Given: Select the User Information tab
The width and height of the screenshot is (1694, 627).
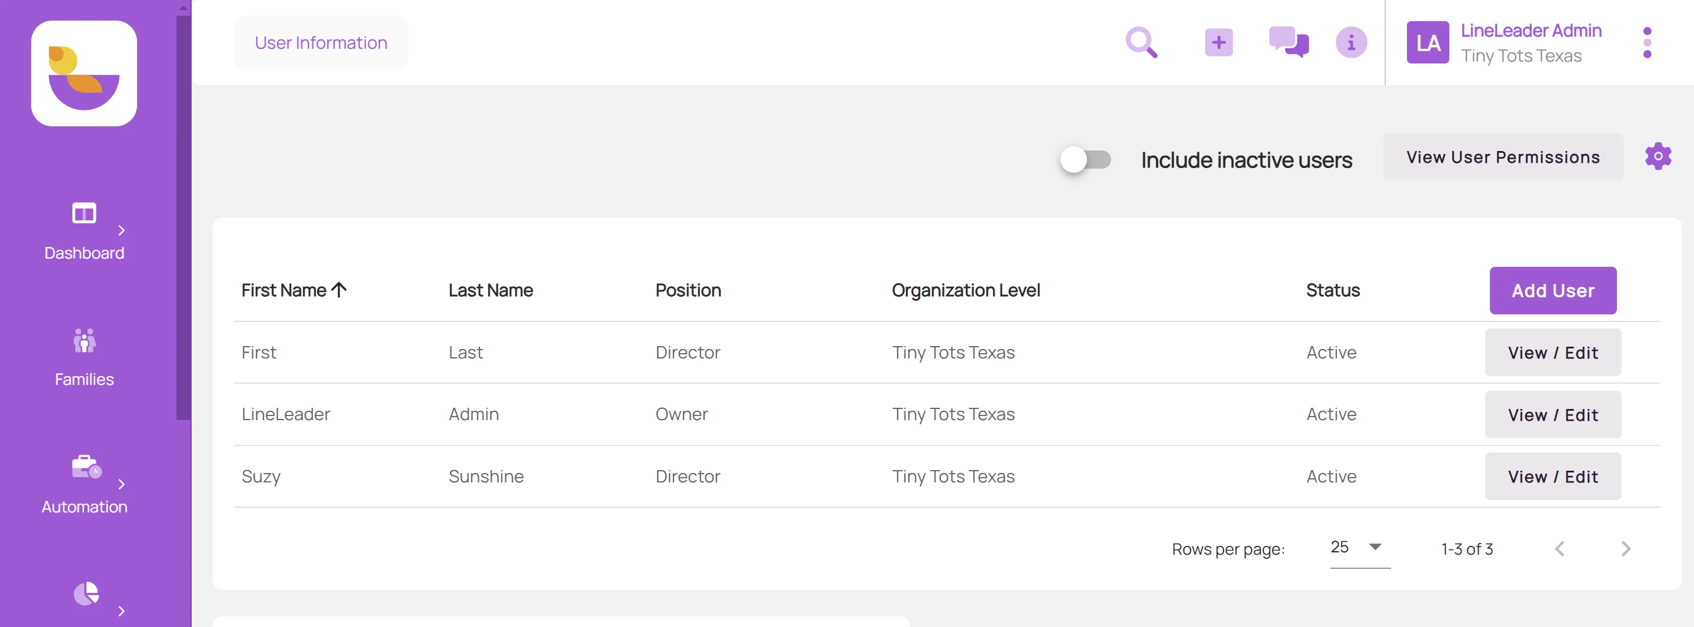Looking at the screenshot, I should (321, 43).
